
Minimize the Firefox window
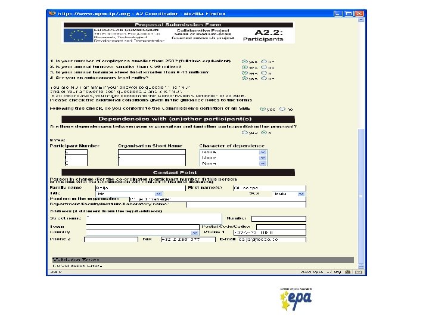click(338, 13)
